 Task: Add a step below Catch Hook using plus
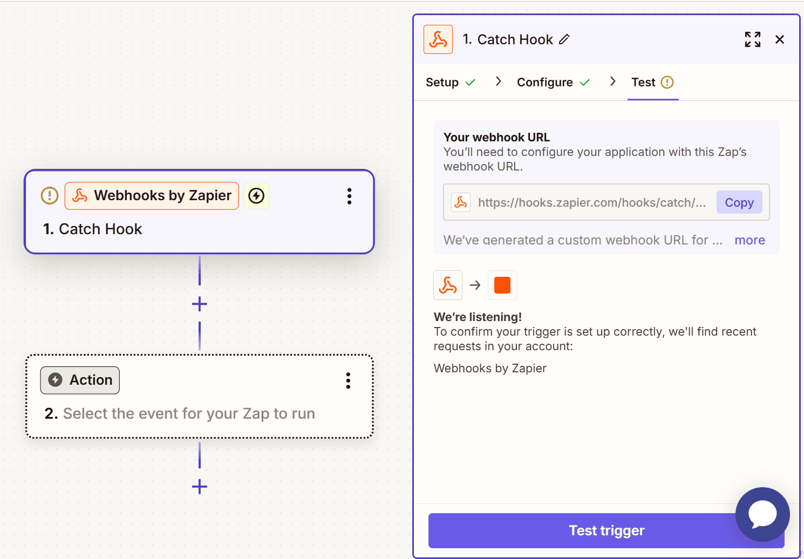[x=199, y=304]
